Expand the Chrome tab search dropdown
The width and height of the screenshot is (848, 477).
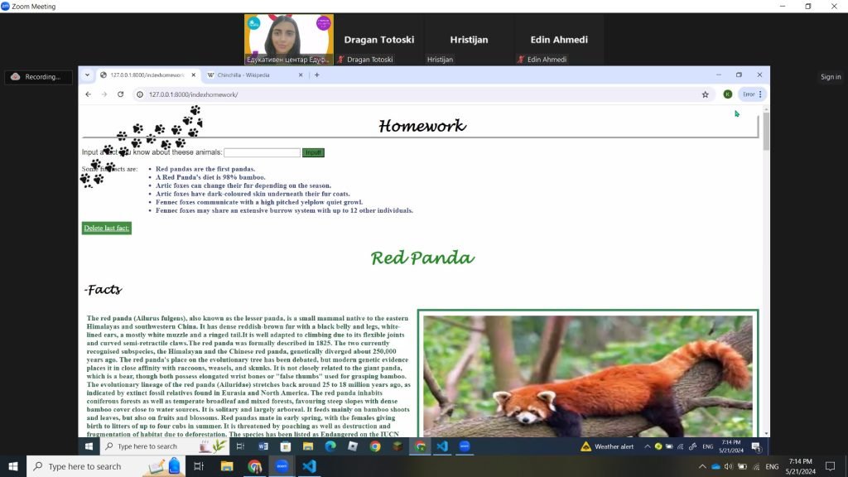pyautogui.click(x=88, y=75)
